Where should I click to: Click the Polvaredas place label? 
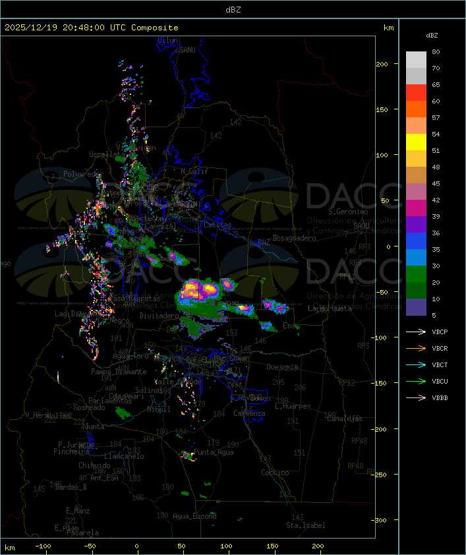[83, 174]
